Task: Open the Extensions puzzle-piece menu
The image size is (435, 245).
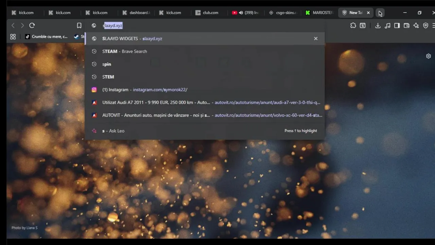Action: point(353,26)
